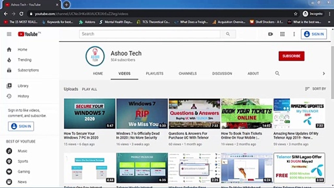This screenshot has width=334, height=188.
Task: Select the Videos tab
Action: [x=124, y=74]
